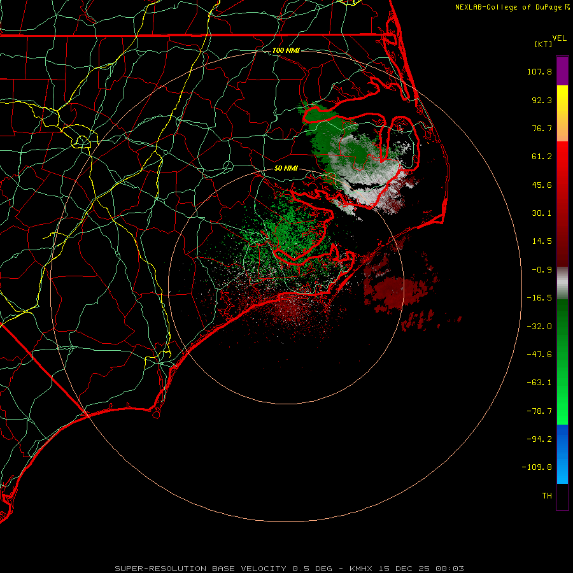Click the 0.5 DEG elevation text

[x=312, y=569]
